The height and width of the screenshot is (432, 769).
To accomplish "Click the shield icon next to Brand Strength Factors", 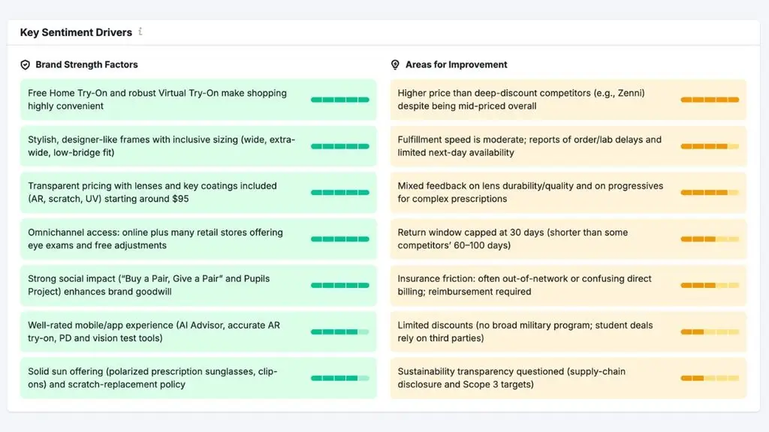I will click(25, 64).
